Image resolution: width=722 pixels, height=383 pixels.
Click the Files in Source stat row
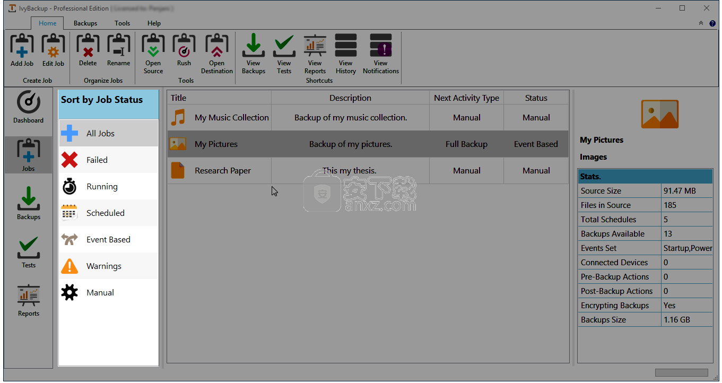(645, 205)
